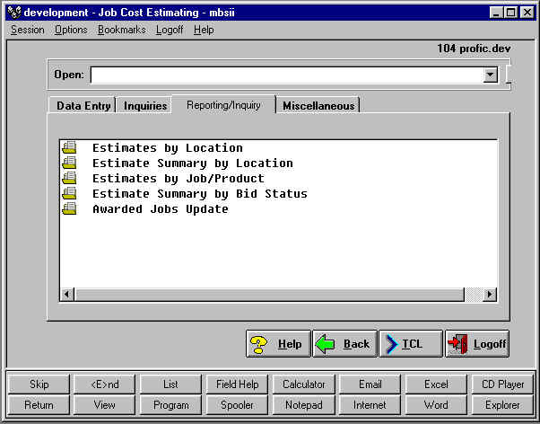
Task: Expand the Open combo box dropdown arrow
Action: tap(490, 75)
